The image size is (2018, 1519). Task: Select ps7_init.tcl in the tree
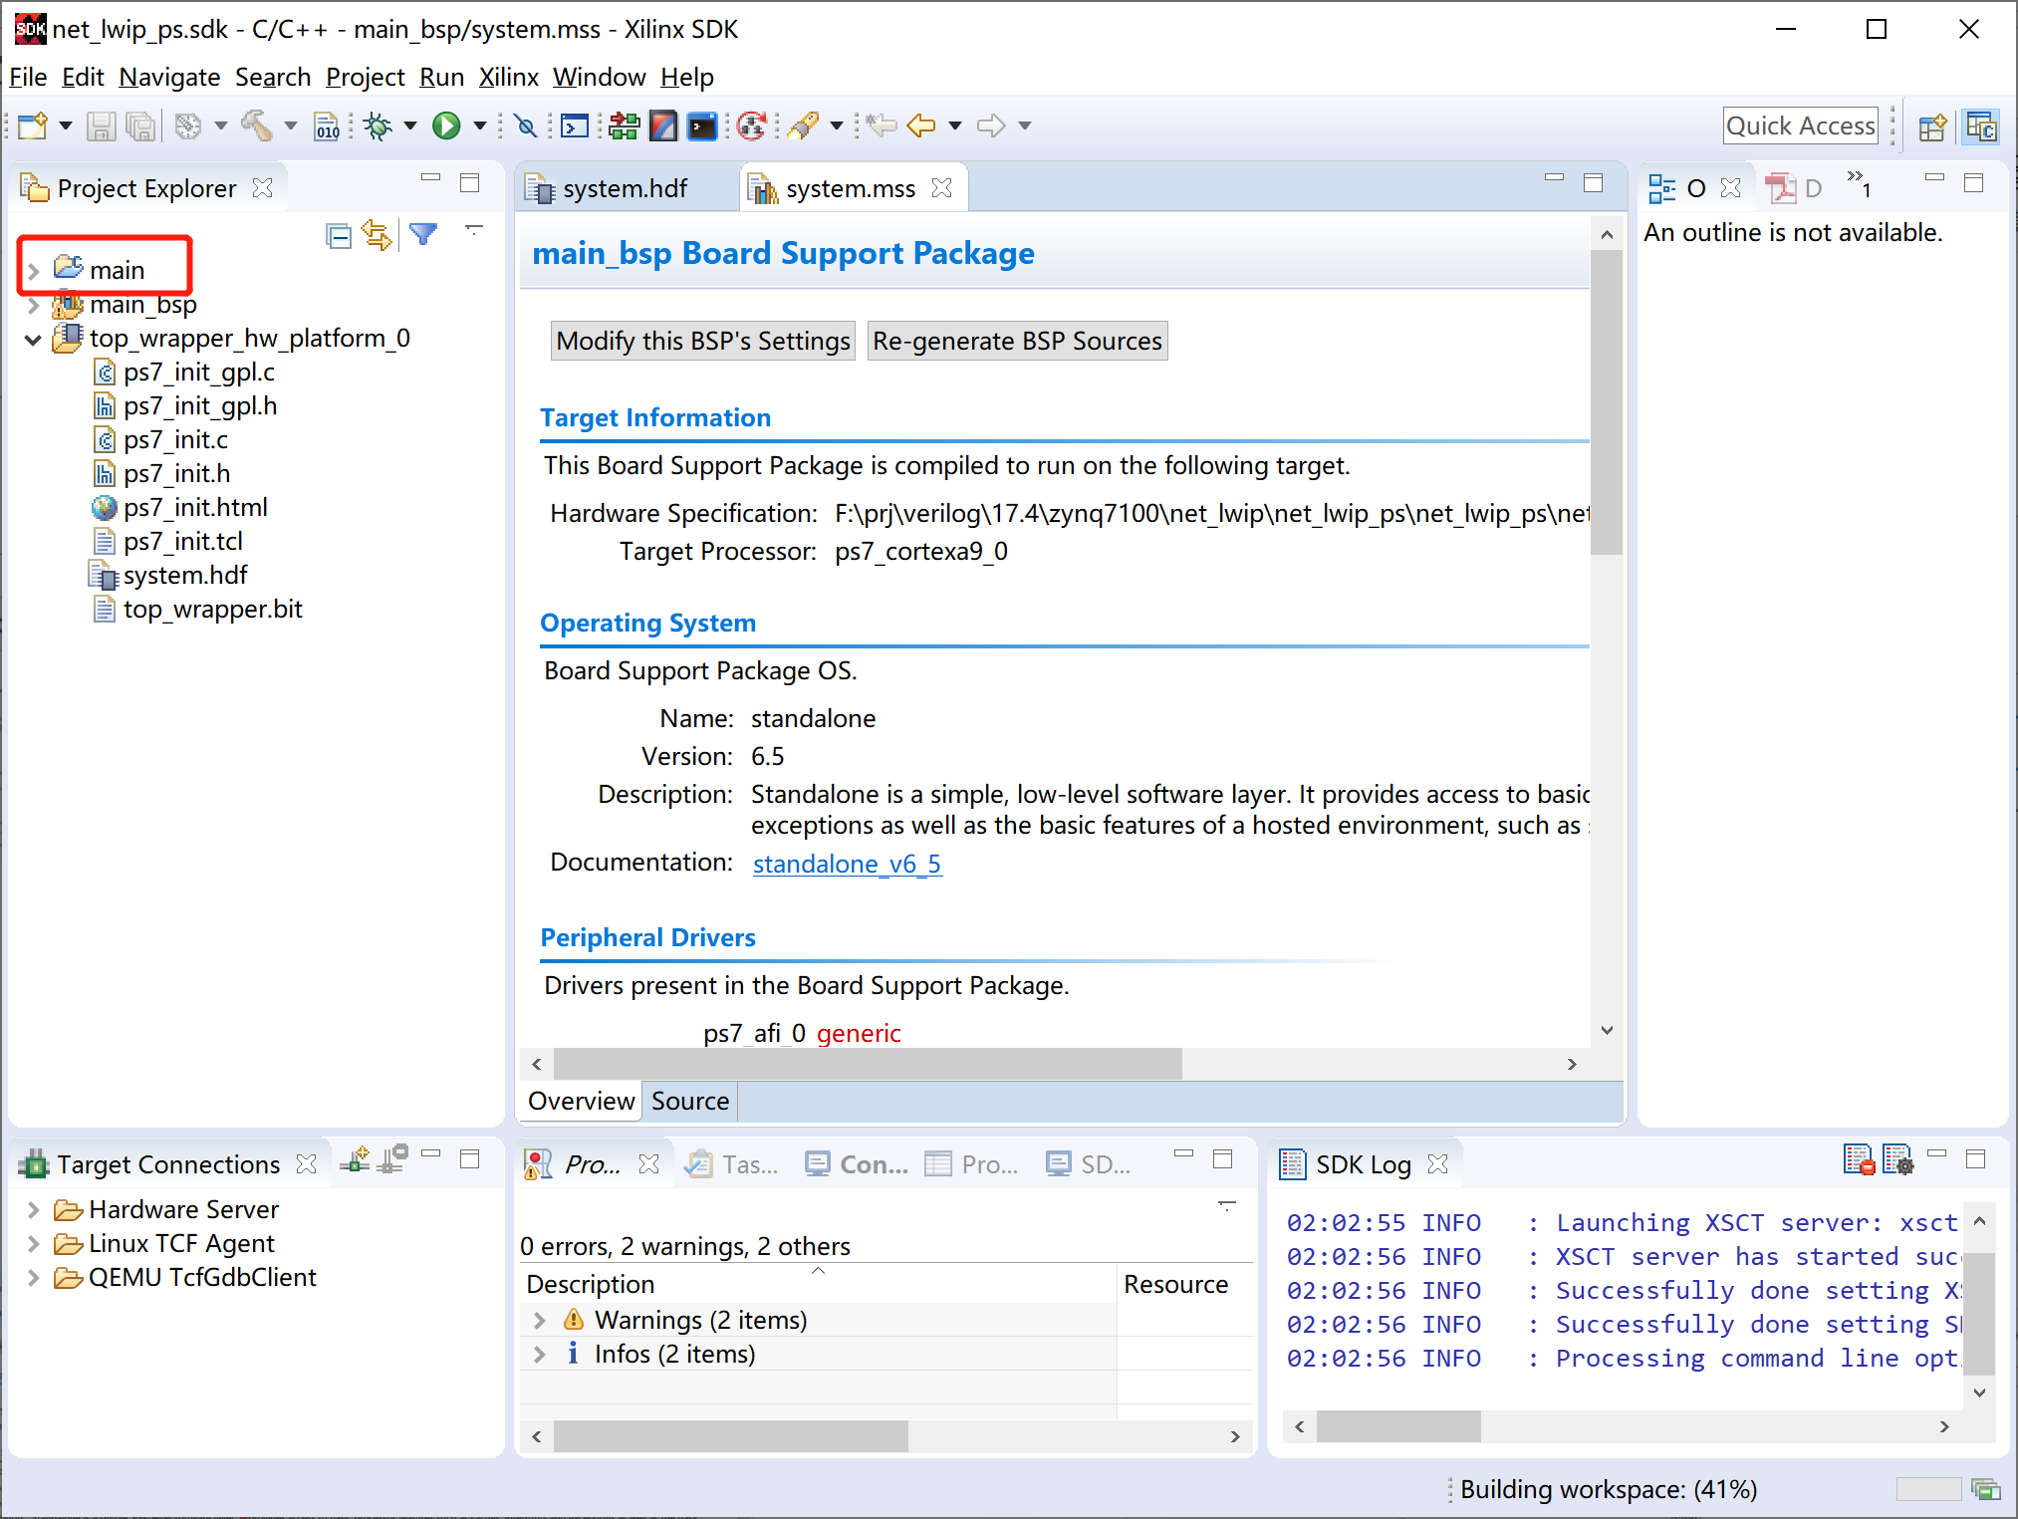click(x=183, y=542)
